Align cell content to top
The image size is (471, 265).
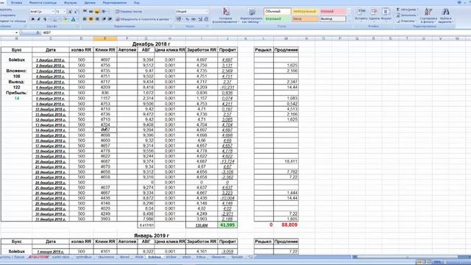(x=85, y=12)
